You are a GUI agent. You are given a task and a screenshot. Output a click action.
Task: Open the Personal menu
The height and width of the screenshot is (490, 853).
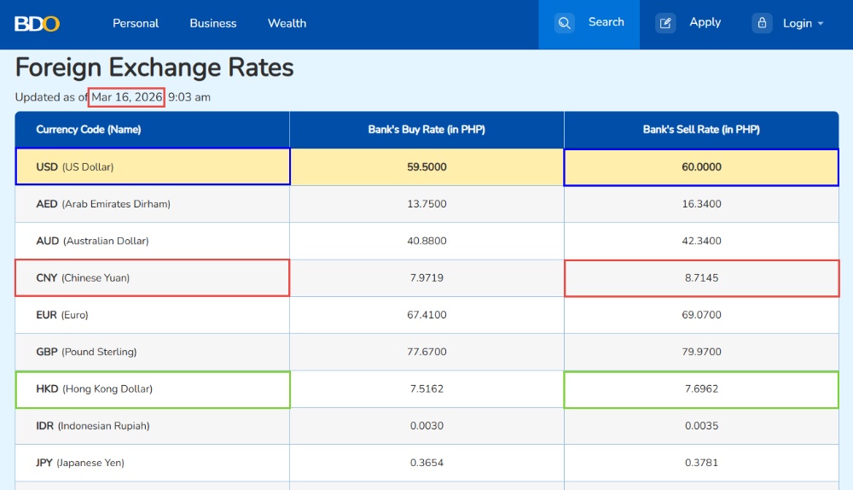[136, 23]
